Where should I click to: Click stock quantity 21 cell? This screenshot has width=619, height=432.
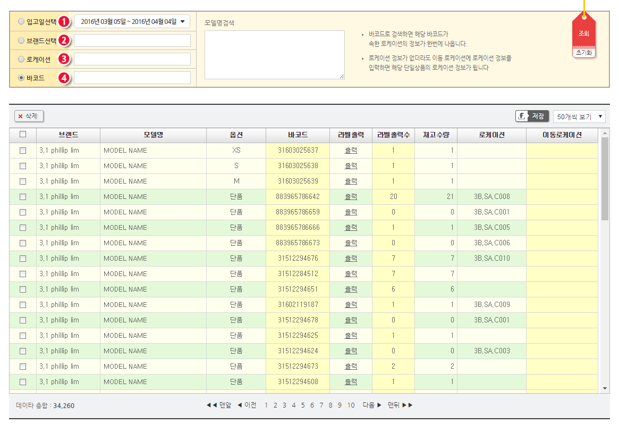click(x=436, y=196)
